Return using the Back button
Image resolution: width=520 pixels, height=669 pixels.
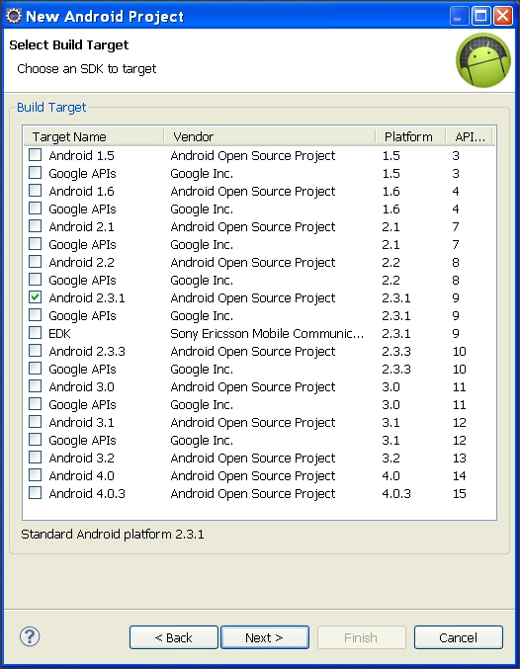tap(174, 637)
